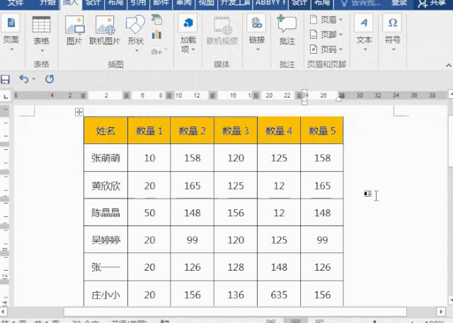The image size is (453, 323).
Task: Click the 陈晶晶 name cell
Action: (105, 213)
